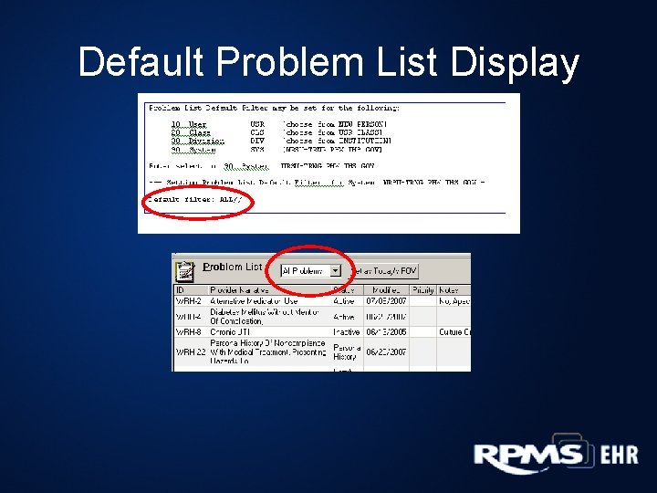Select Diabetes Mellitus Without Mention narrative

coord(265,317)
